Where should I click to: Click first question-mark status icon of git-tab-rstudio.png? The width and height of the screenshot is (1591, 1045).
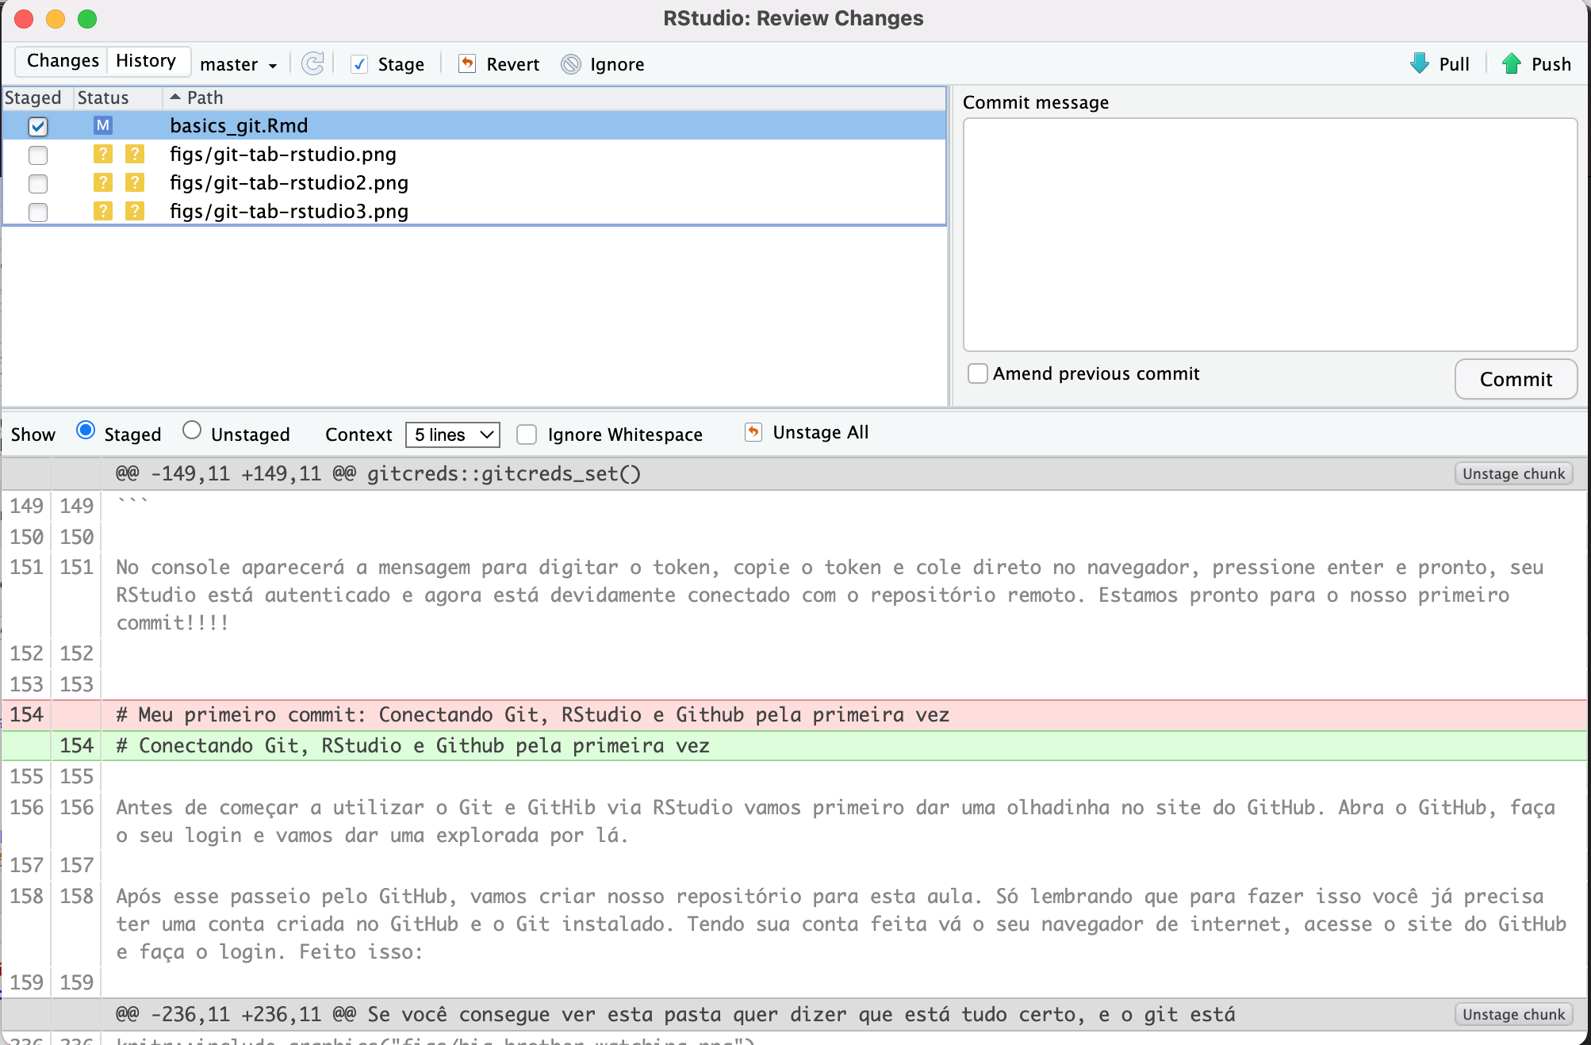point(103,154)
